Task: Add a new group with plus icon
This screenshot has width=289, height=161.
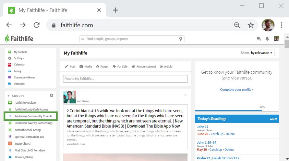Action: tap(52, 96)
